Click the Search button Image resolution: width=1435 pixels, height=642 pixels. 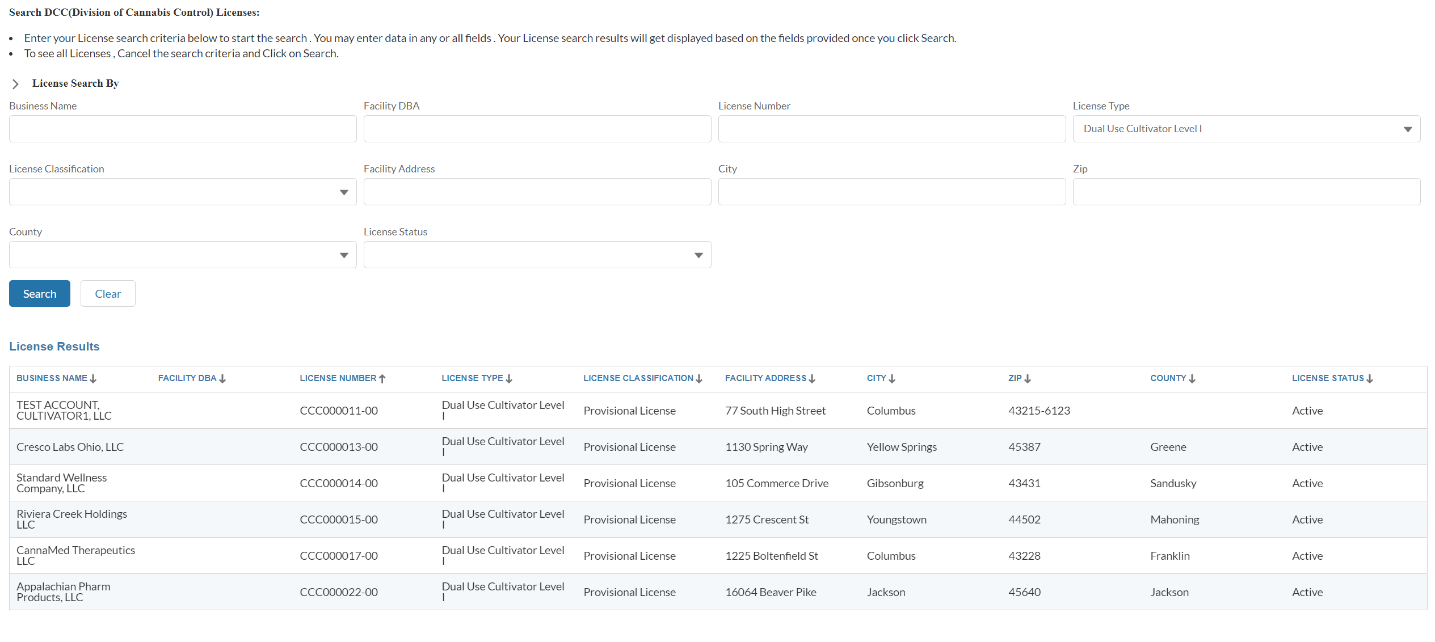coord(40,294)
